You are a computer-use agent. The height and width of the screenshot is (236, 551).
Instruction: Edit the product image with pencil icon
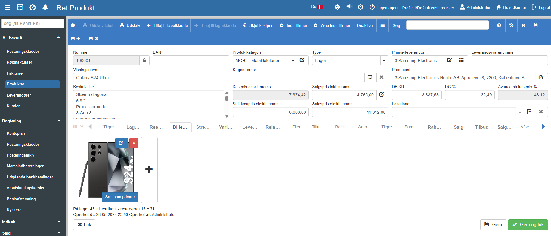[121, 143]
